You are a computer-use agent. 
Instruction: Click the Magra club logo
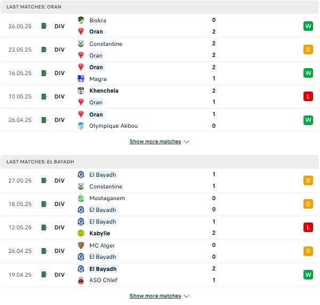click(81, 79)
